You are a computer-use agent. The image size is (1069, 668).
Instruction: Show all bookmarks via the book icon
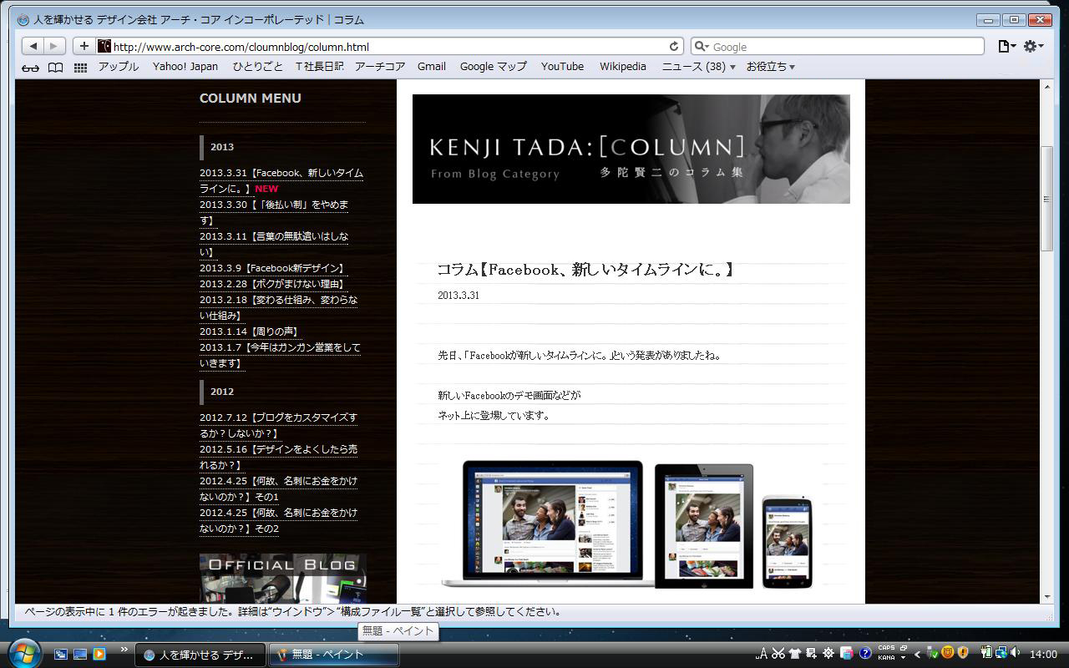(55, 68)
